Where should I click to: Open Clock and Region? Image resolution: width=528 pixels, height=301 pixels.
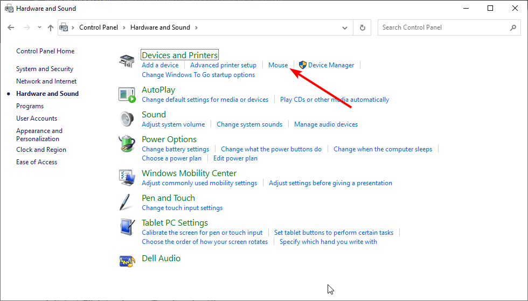pyautogui.click(x=41, y=150)
